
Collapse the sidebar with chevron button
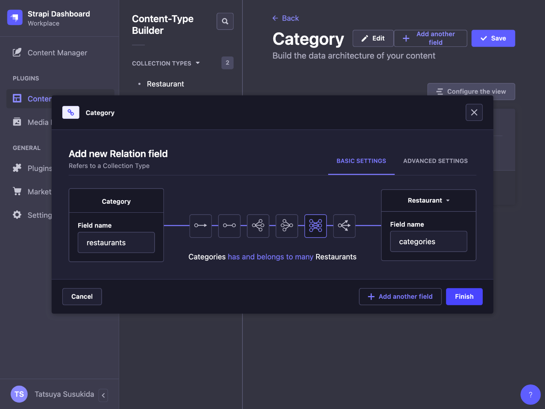tap(103, 395)
